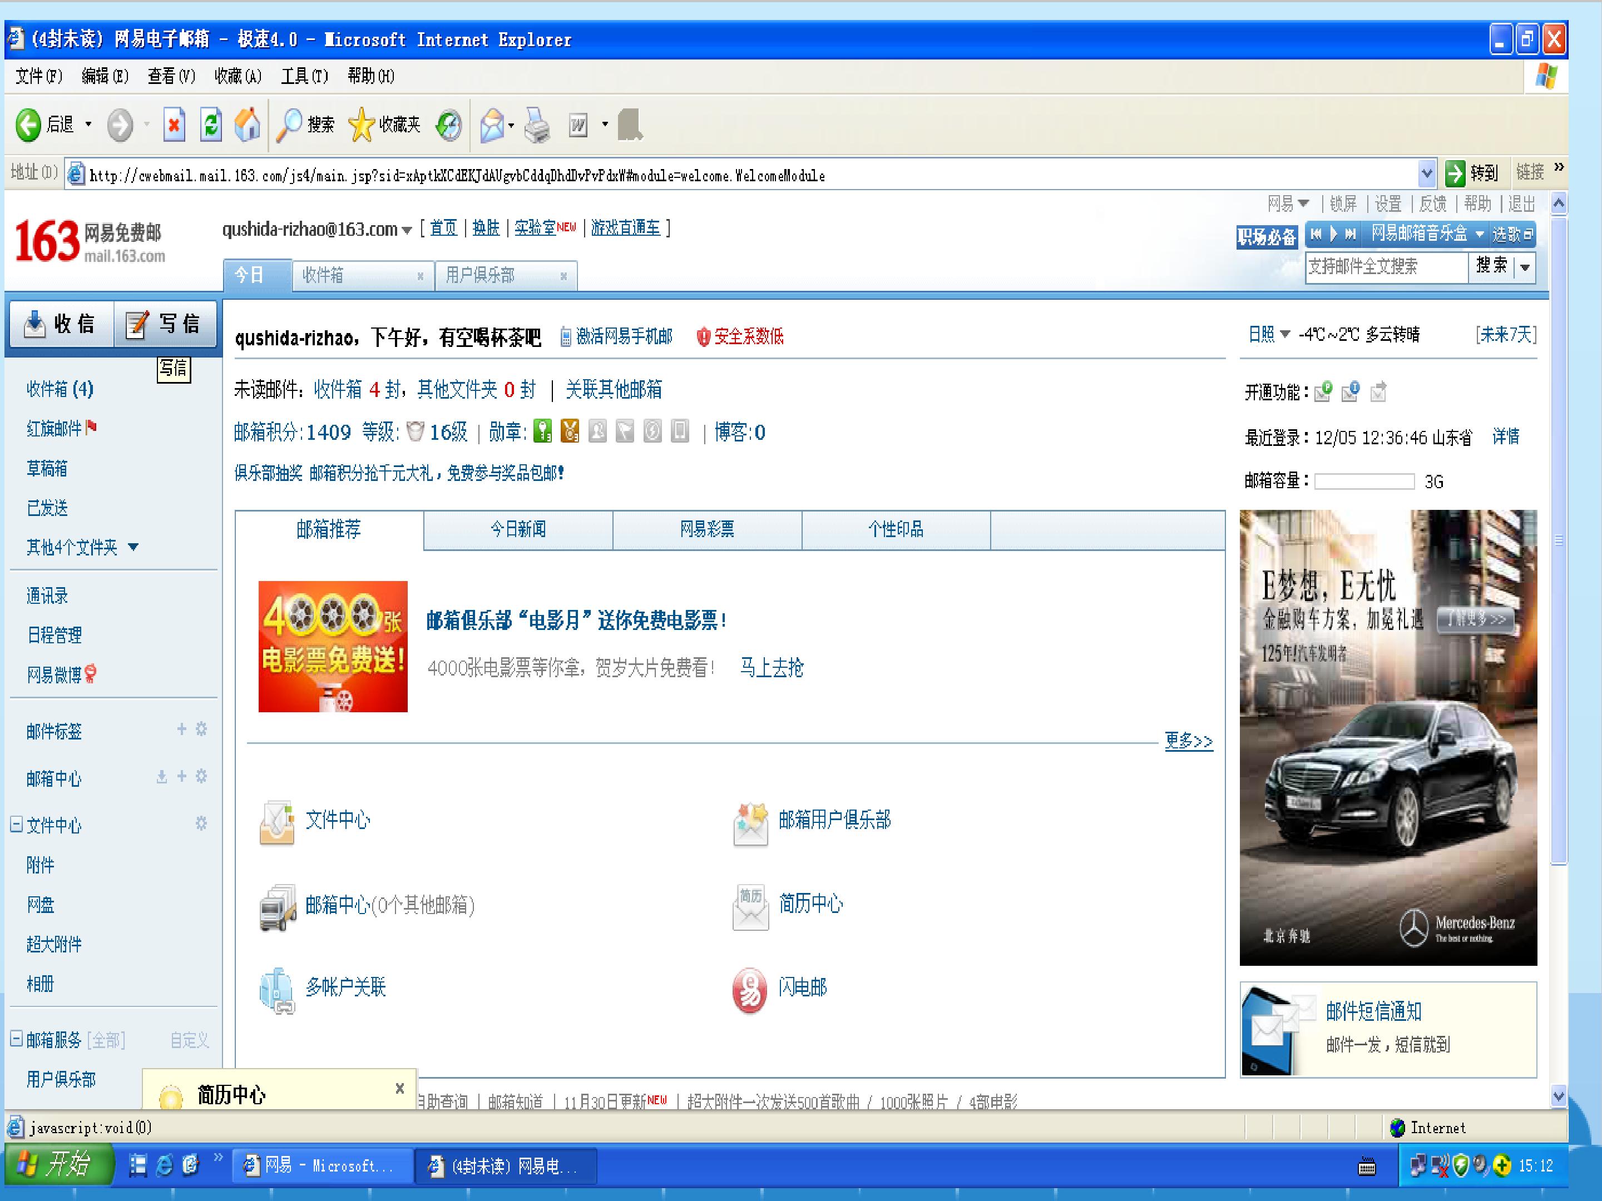1602x1201 pixels.
Task: Click the 写信 compose button
Action: pyautogui.click(x=165, y=324)
